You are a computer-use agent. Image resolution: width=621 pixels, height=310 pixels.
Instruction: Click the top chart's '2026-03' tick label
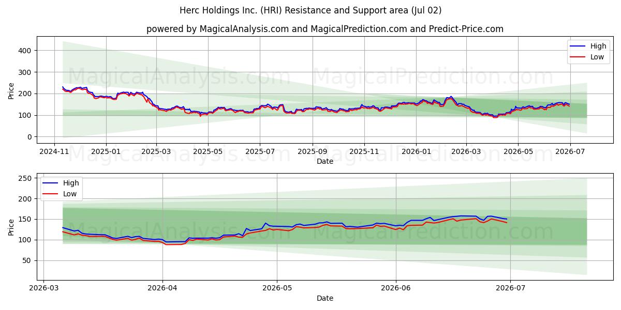466,152
